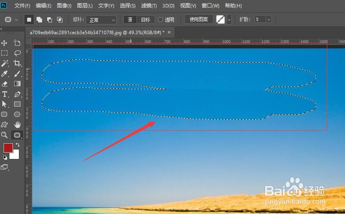Screen dimensions: 345x214
Task: Select the Hand tool
Action: 17,125
